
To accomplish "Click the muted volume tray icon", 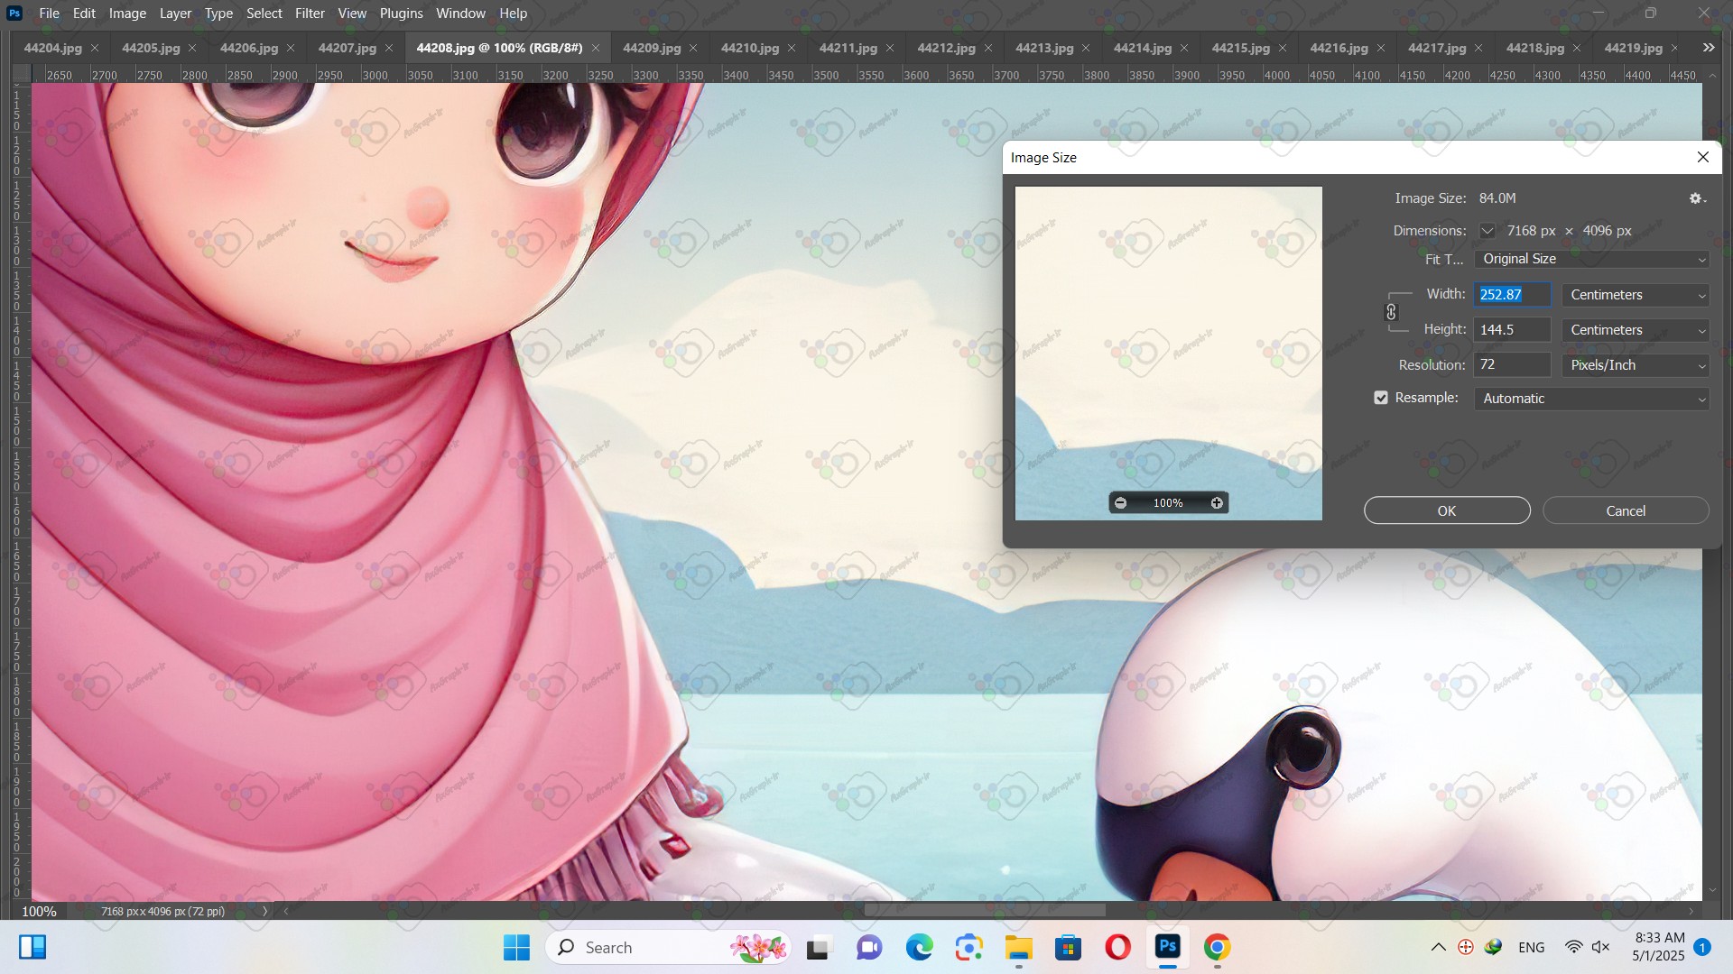I will tap(1601, 948).
